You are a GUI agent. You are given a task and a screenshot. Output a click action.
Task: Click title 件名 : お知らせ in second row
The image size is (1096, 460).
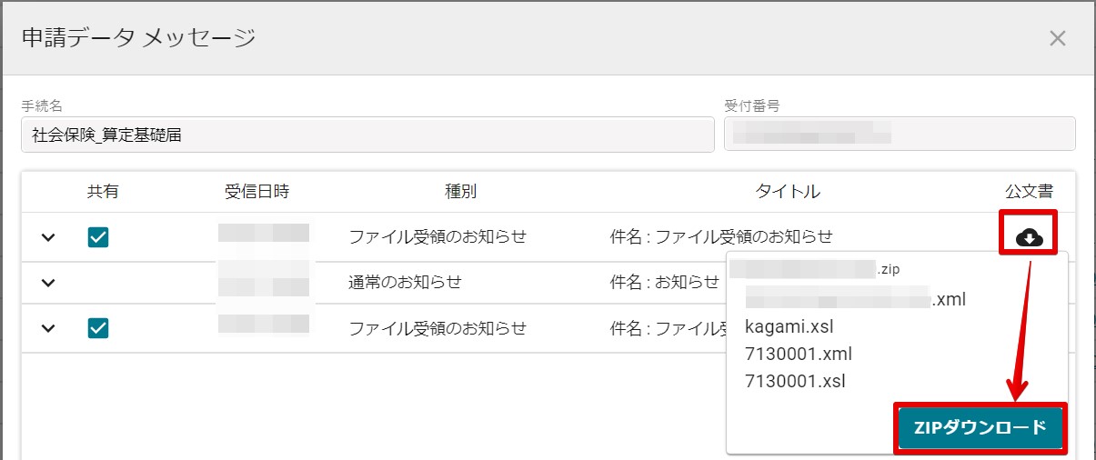point(664,283)
